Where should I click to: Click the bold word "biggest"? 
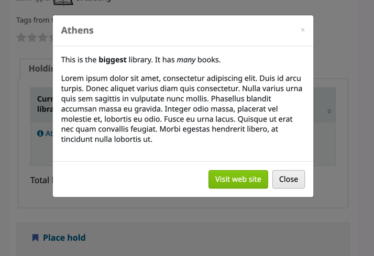click(x=113, y=60)
